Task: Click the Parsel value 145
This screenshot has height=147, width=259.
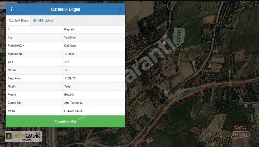Action: click(67, 70)
